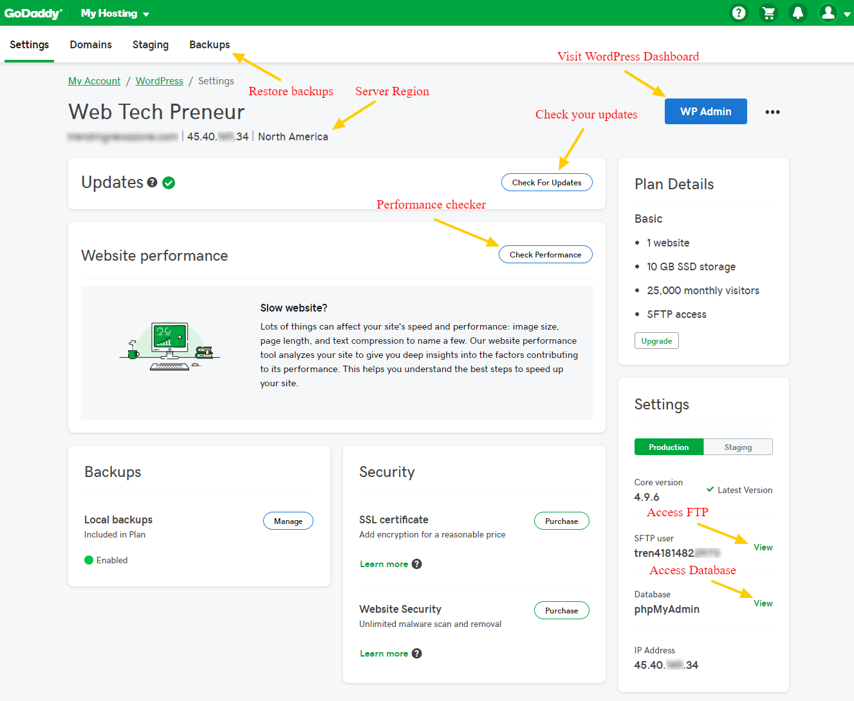Viewport: 854px width, 701px height.
Task: Click the WP Admin button
Action: tap(705, 111)
